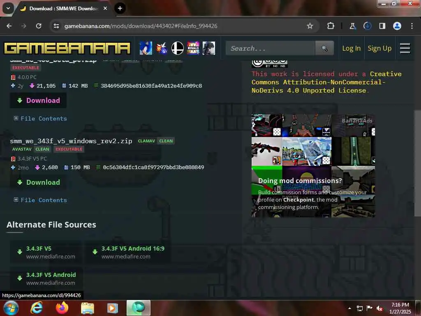
Task: Open the 3.4.3F V5 mediafire alternate source
Action: tap(46, 252)
